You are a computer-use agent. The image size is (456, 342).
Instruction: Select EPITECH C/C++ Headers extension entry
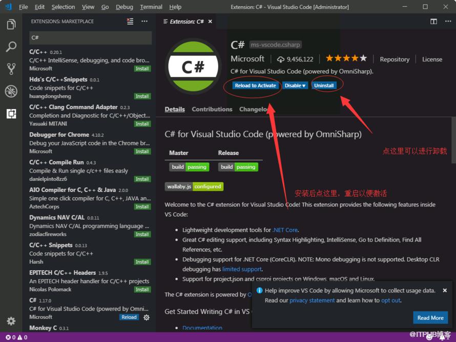pos(90,281)
